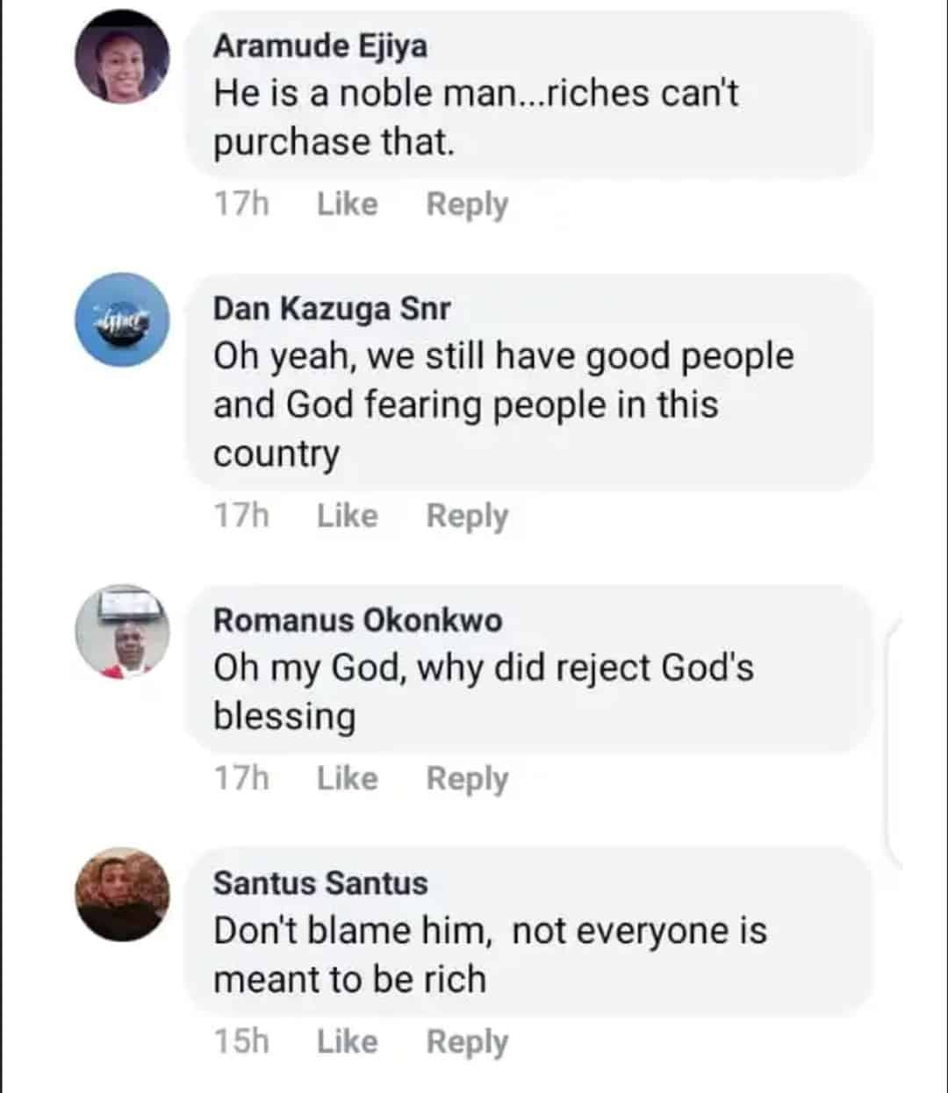The width and height of the screenshot is (948, 1093).
Task: Reply to Dan Kazuga Snr's comment
Action: point(467,516)
